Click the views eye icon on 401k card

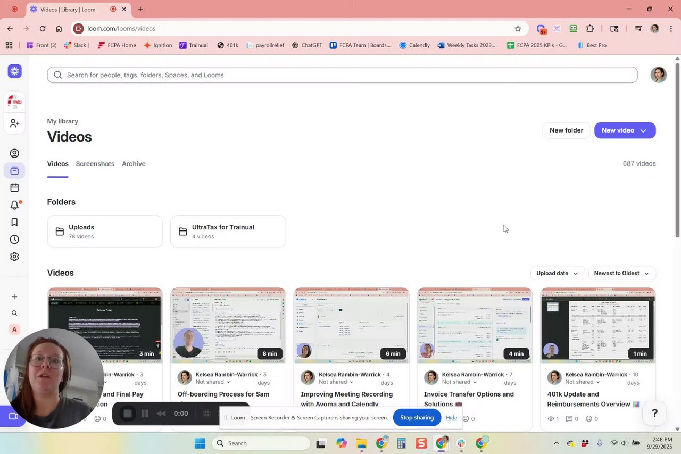point(551,419)
